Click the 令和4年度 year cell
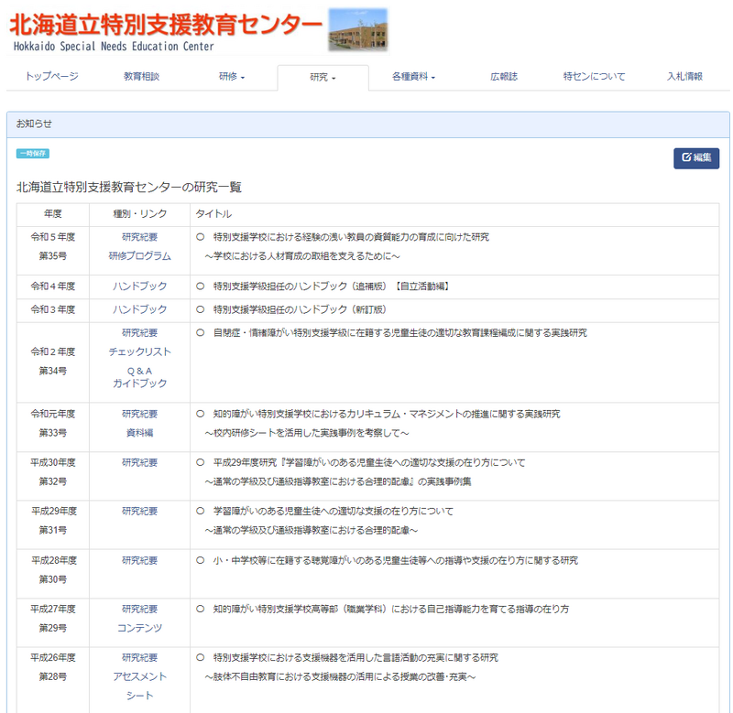 click(x=53, y=286)
